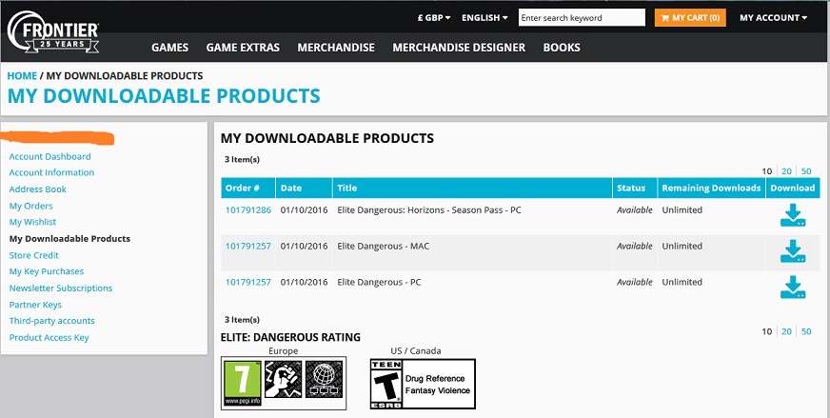Open Account Information page

point(51,172)
